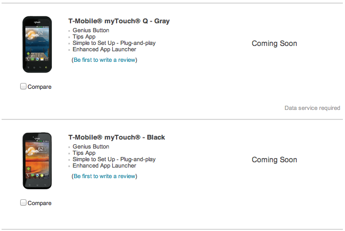345x231 pixels.
Task: Check Compare box for myTouch Black
Action: (23, 202)
